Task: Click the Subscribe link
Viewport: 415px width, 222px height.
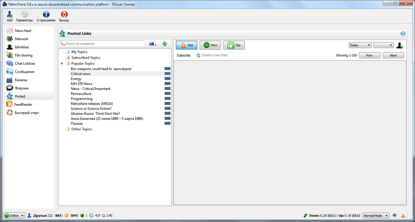Action: coord(183,56)
